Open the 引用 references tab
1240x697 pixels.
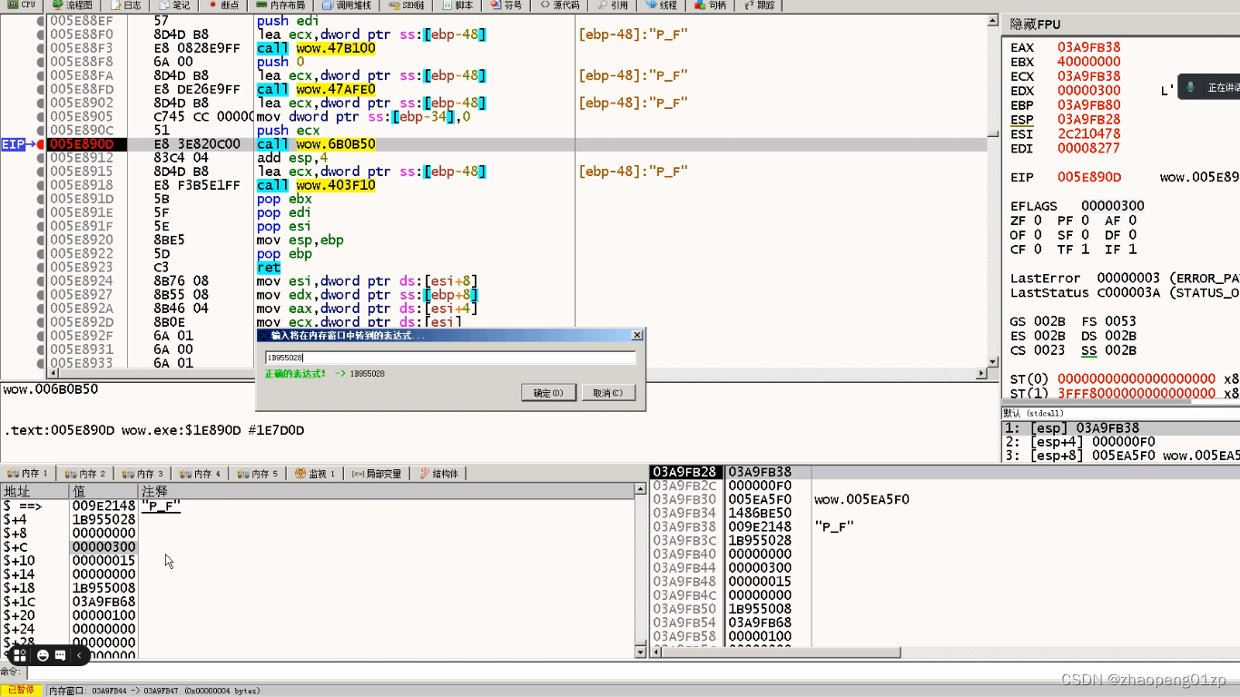(x=614, y=5)
